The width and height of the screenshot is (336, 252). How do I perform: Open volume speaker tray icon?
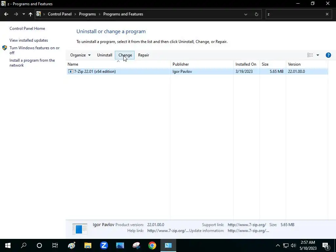(293, 245)
